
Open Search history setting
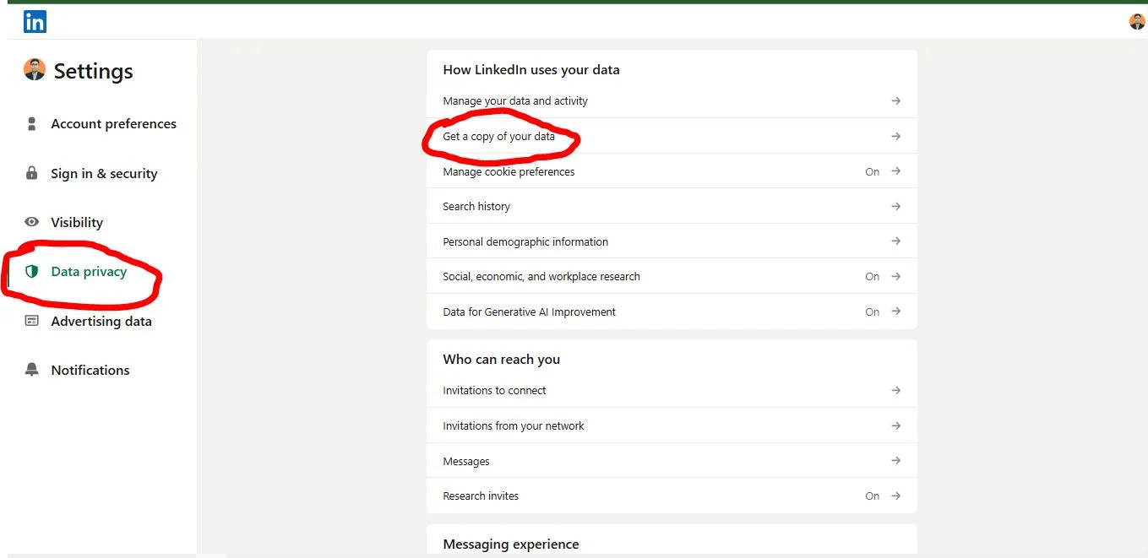pyautogui.click(x=672, y=206)
